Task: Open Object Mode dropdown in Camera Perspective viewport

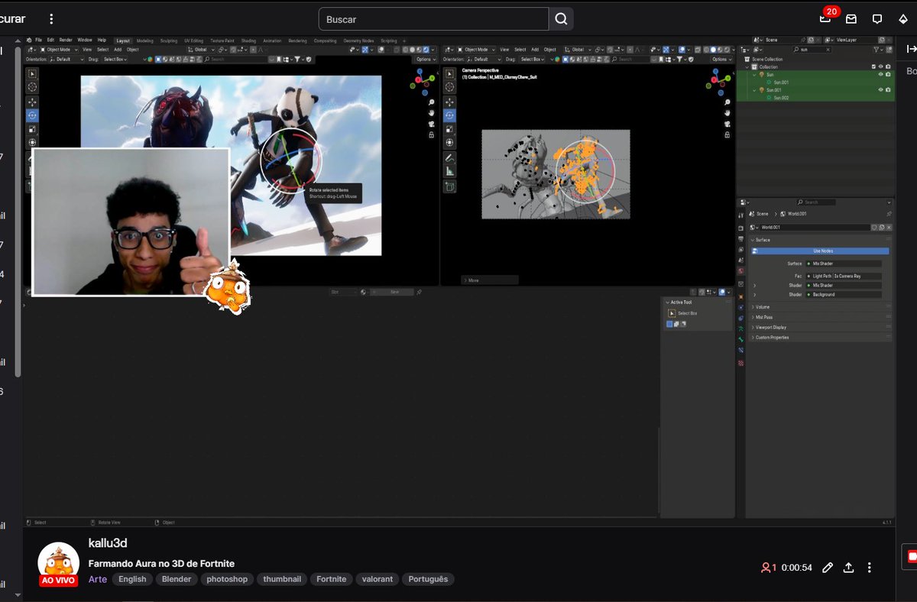Action: click(476, 50)
